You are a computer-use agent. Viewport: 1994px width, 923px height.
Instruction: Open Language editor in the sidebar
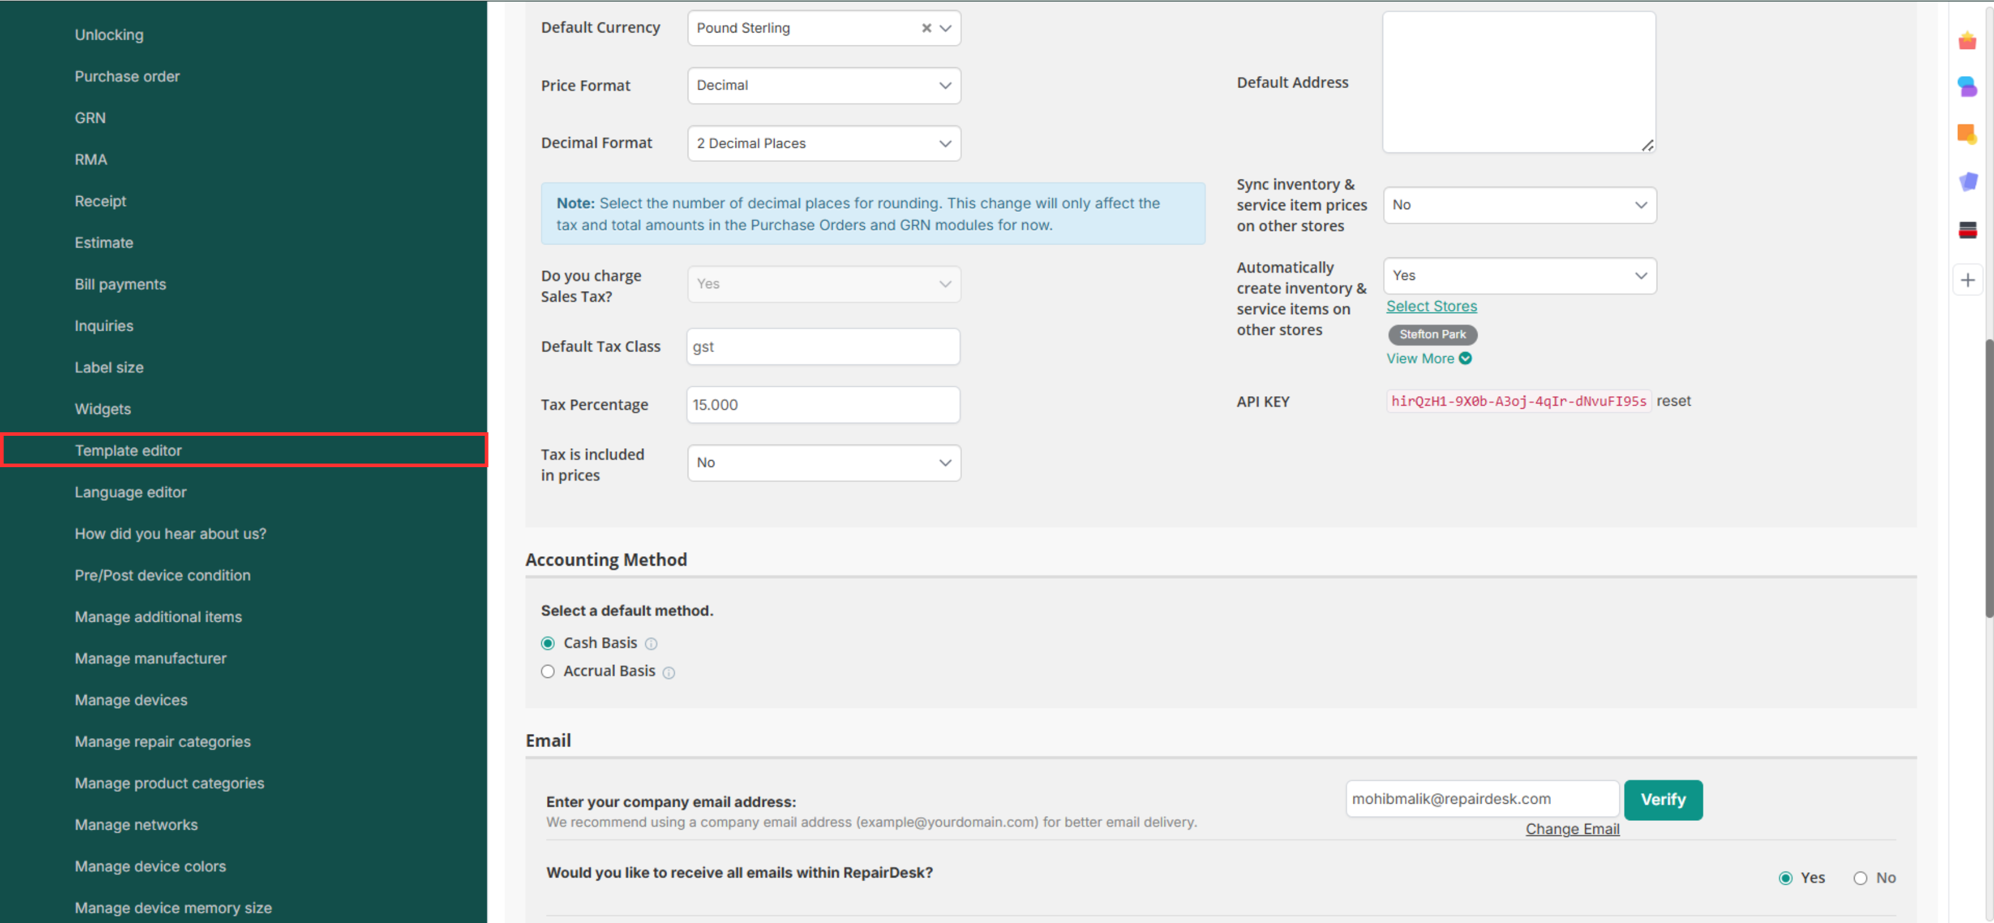[x=130, y=492]
